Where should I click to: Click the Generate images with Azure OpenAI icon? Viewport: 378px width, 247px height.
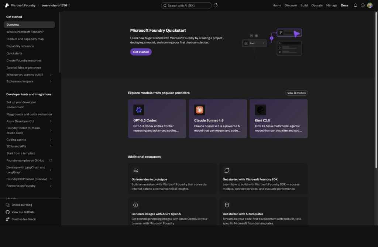click(x=136, y=205)
